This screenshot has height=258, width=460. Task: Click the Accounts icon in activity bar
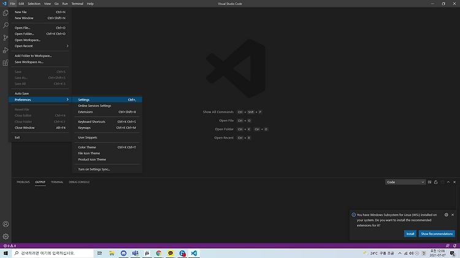(6, 224)
